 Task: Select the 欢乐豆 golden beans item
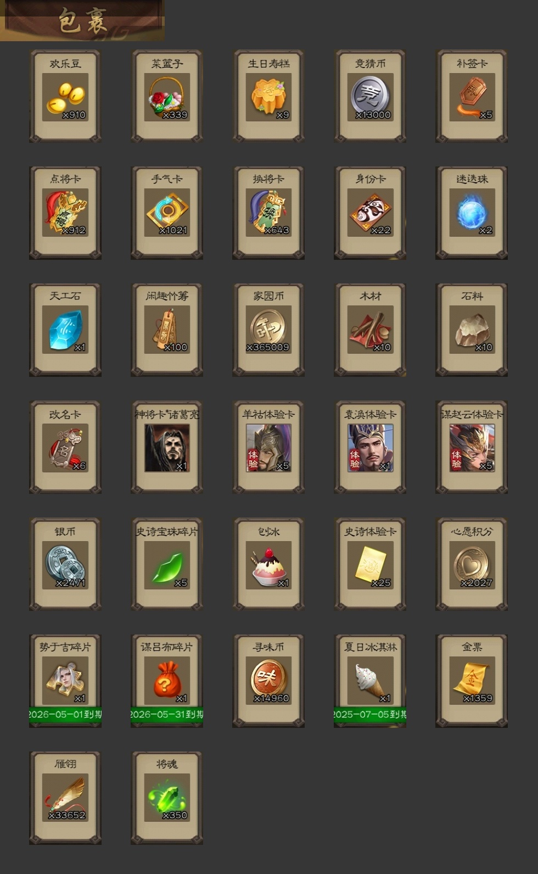click(65, 96)
